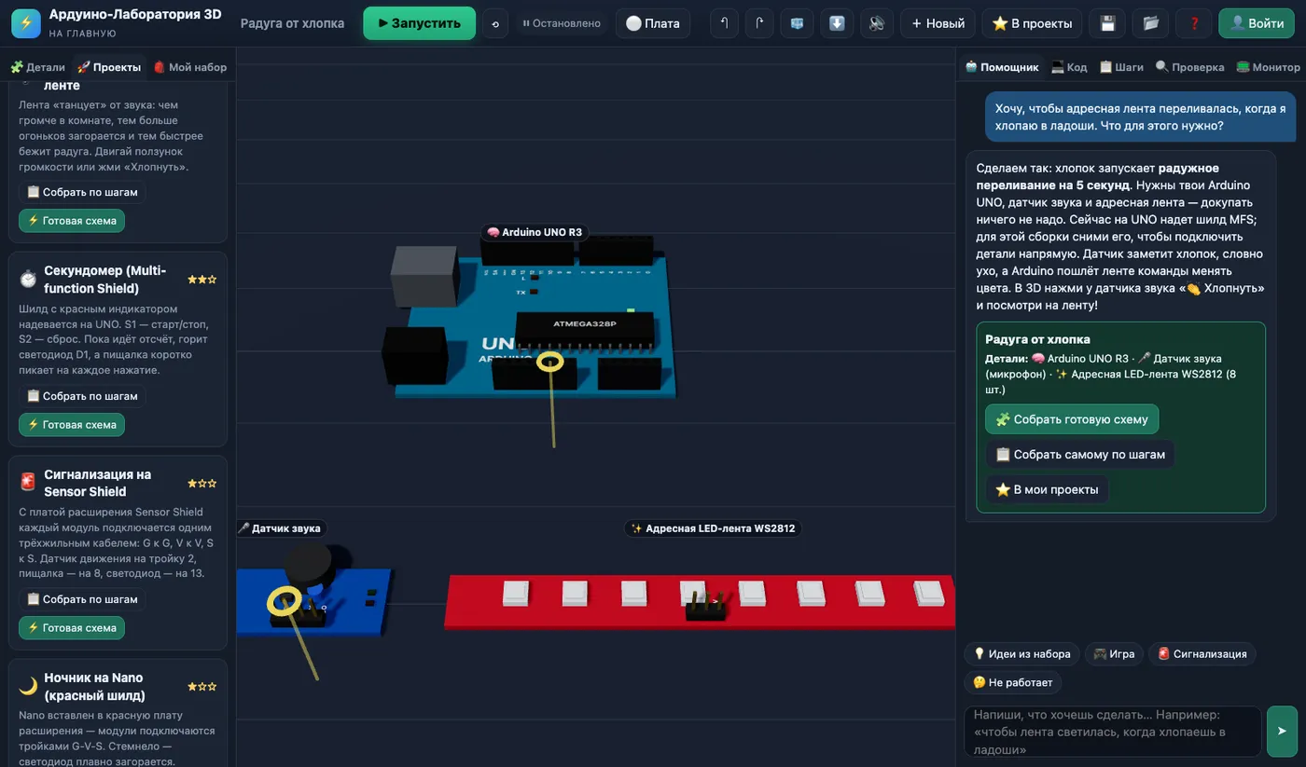Click Собрать самому по шагам
The image size is (1306, 767).
click(x=1080, y=455)
